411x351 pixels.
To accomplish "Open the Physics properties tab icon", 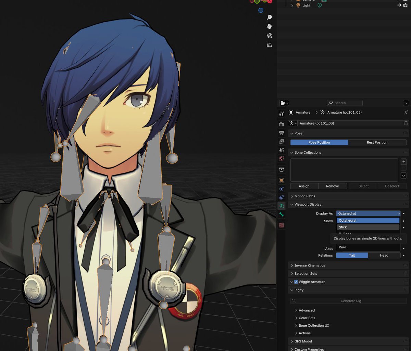I will [282, 189].
